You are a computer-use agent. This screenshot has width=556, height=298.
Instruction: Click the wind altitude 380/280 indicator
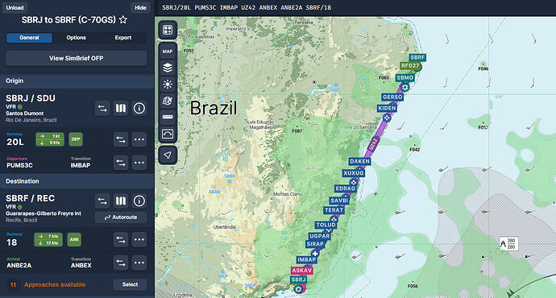pos(508,243)
